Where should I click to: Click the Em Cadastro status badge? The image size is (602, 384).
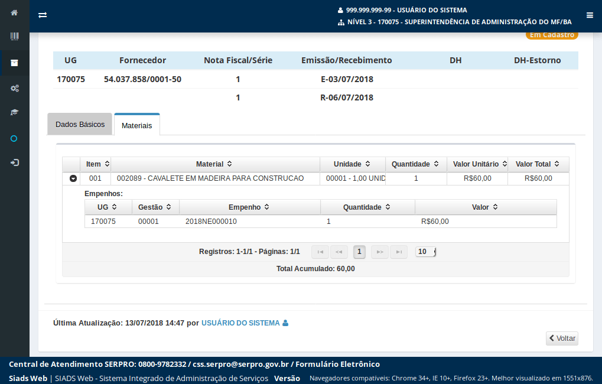(552, 35)
